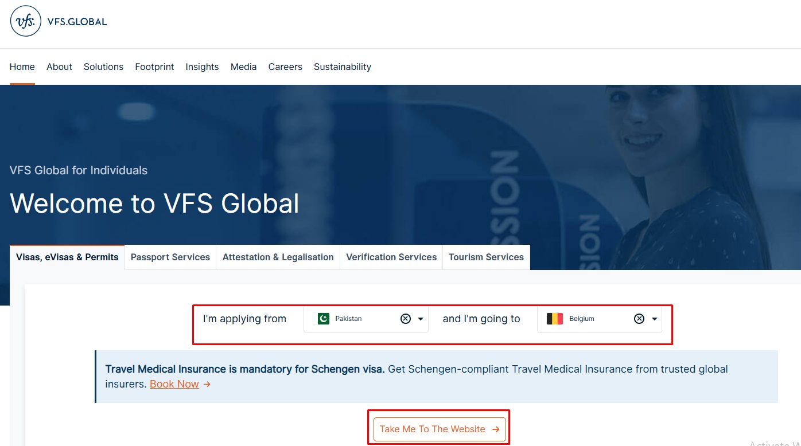Viewport: 801px width, 446px height.
Task: Open the Home menu item
Action: pos(22,66)
